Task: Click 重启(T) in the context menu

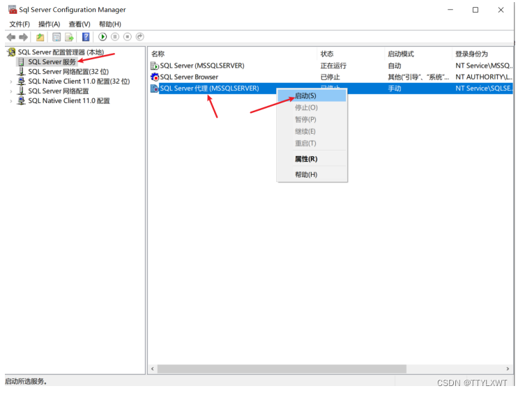Action: coord(312,144)
